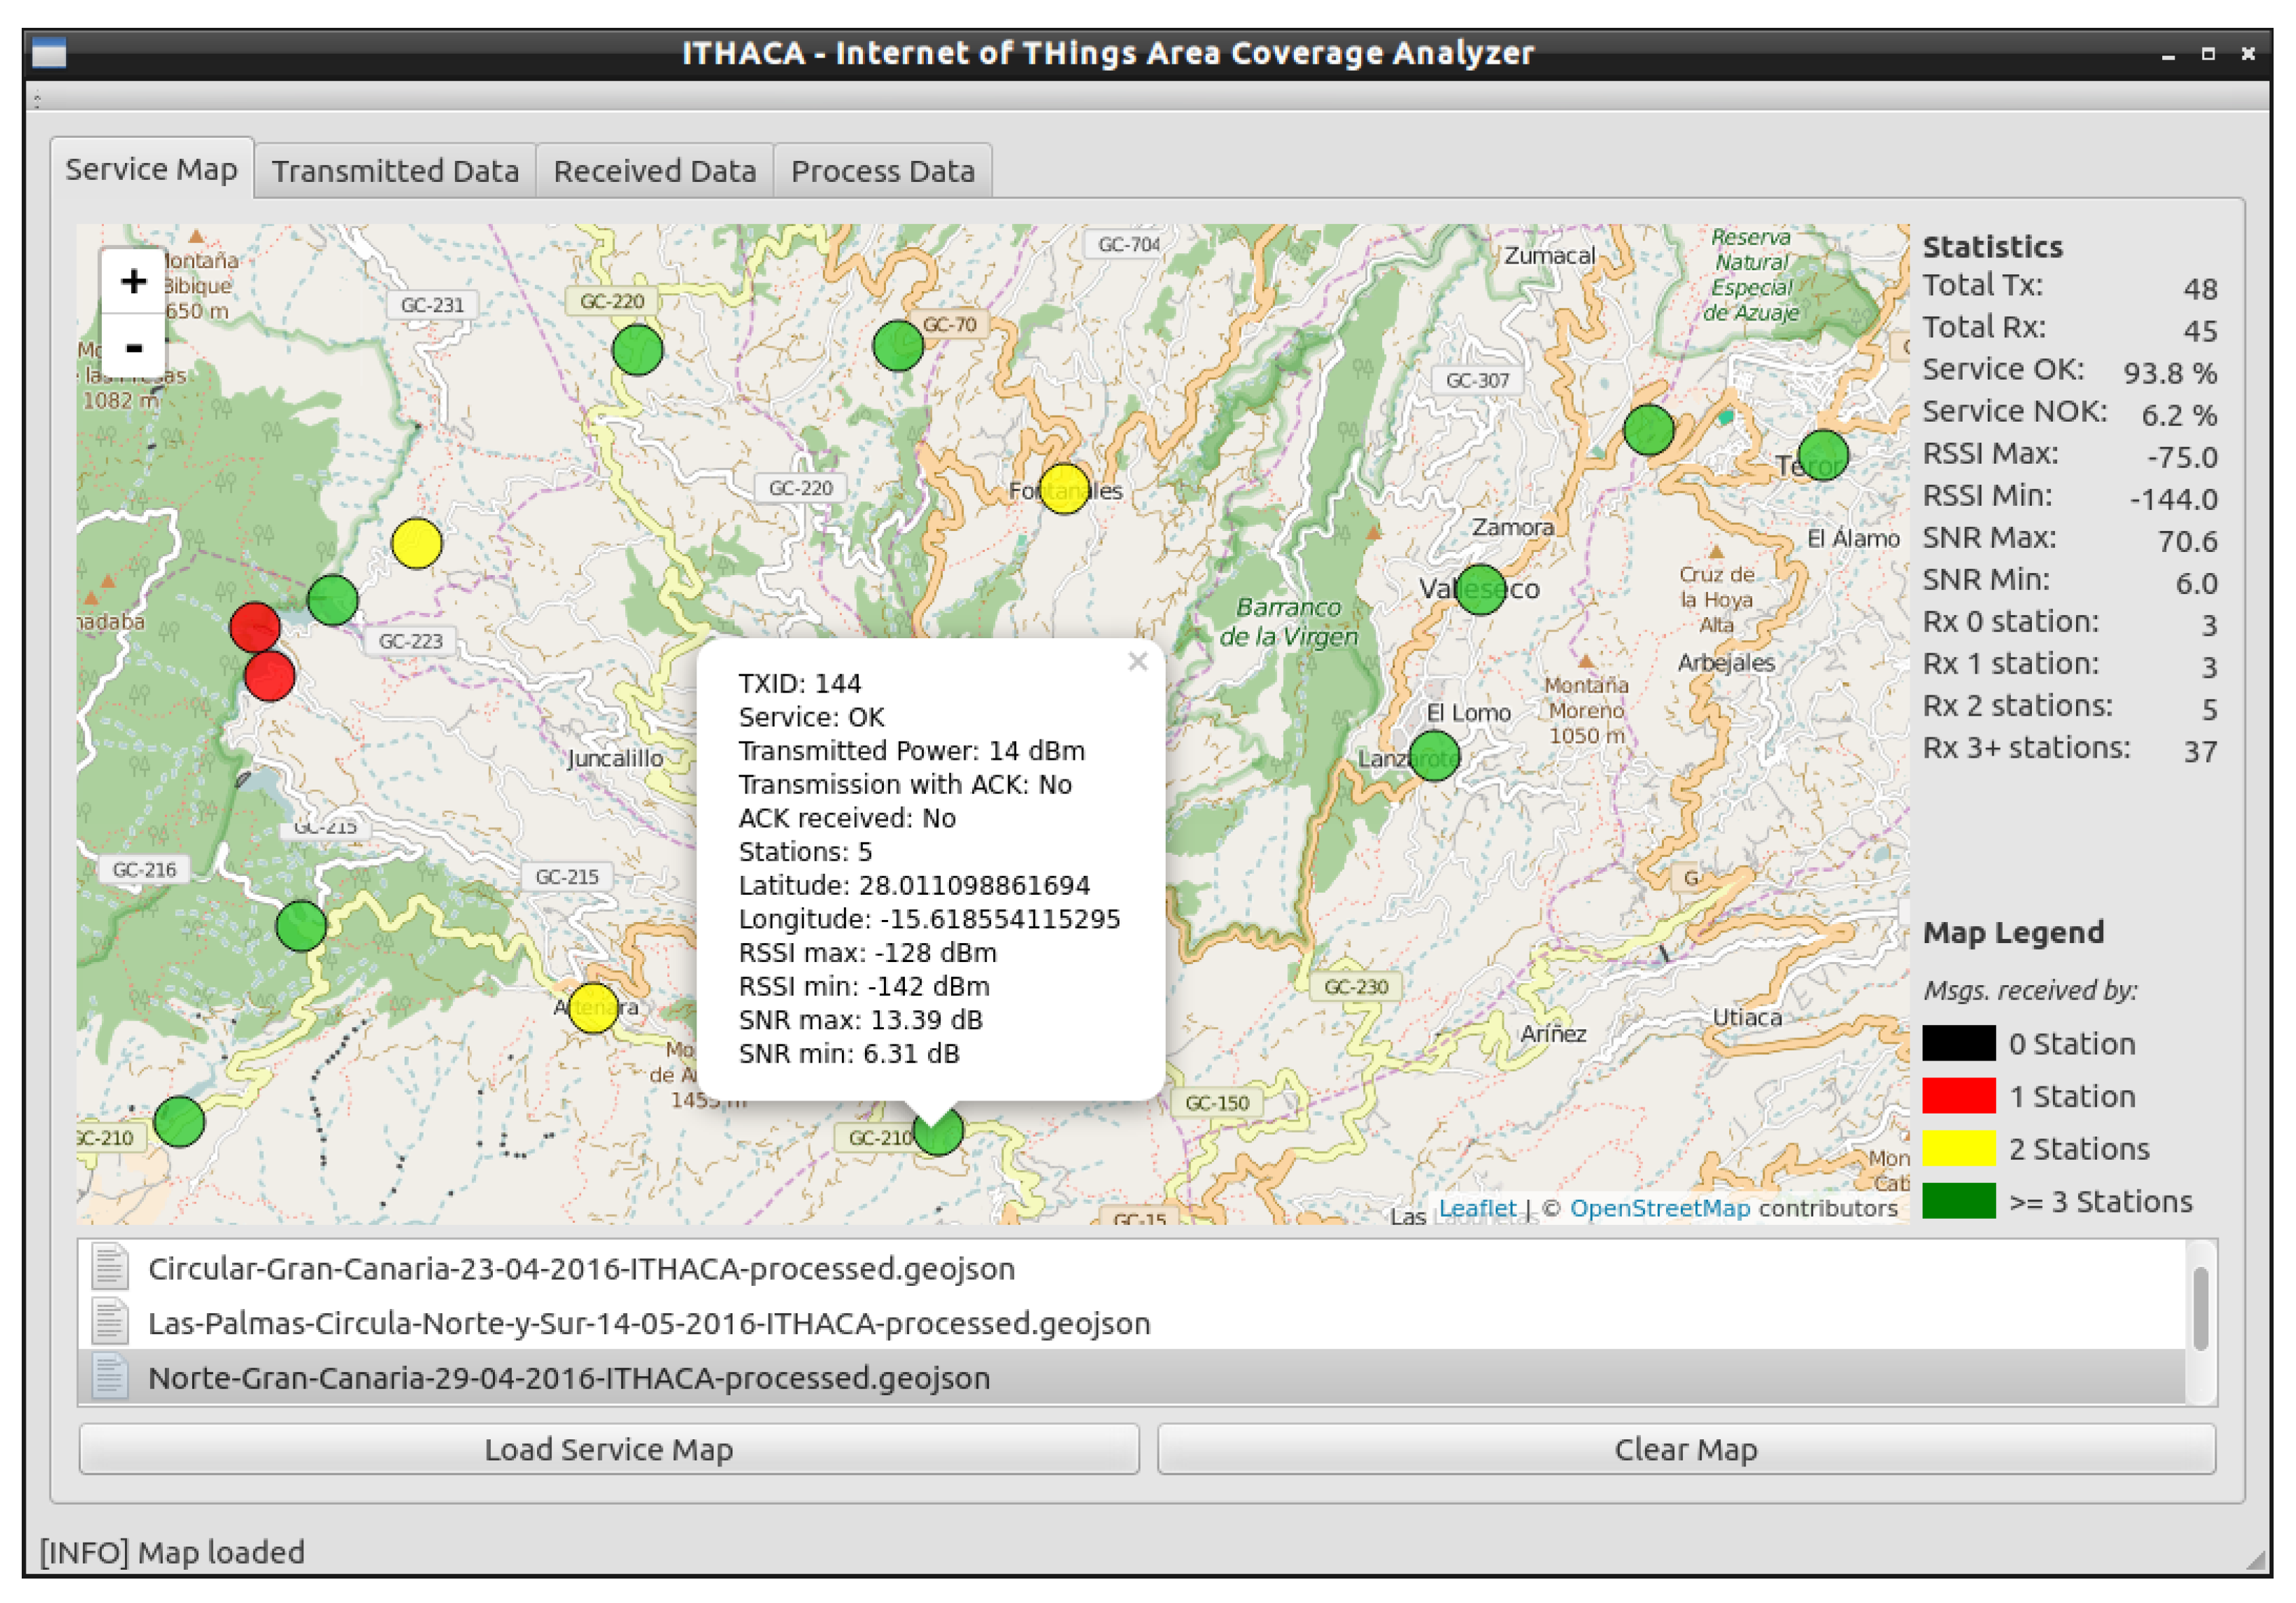Zoom out the map with minus button

tap(133, 346)
